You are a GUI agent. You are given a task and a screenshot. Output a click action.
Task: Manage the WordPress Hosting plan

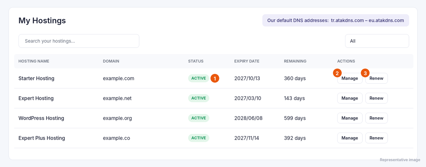pyautogui.click(x=350, y=118)
